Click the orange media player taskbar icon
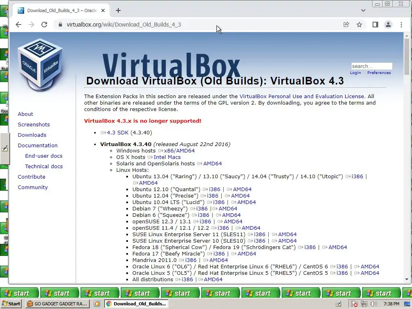The width and height of the screenshot is (412, 309). (x=97, y=304)
